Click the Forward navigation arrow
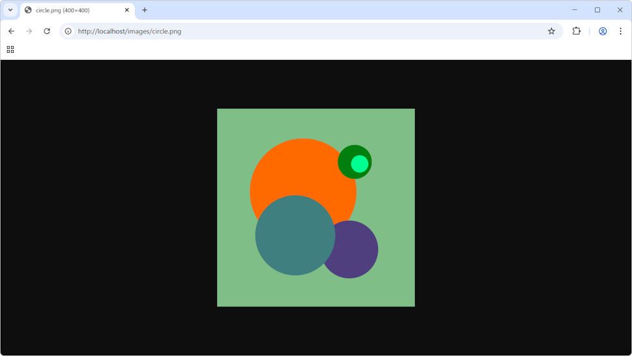This screenshot has height=356, width=632. point(29,31)
